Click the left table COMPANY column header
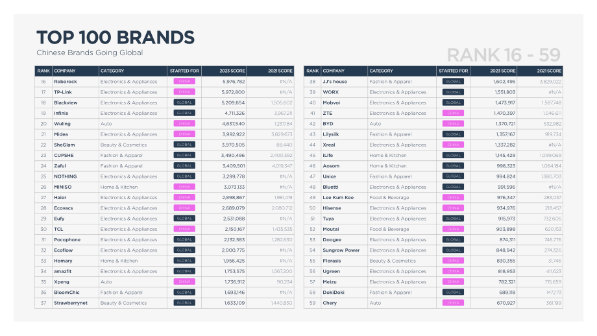Image resolution: width=597 pixels, height=336 pixels. [65, 71]
